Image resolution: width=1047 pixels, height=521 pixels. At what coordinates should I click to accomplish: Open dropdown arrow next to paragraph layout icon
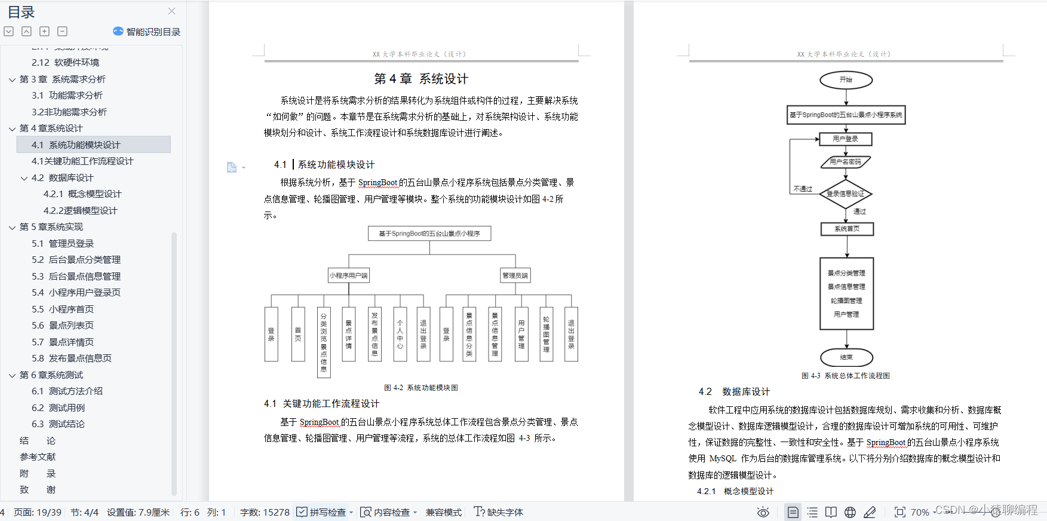tap(244, 168)
